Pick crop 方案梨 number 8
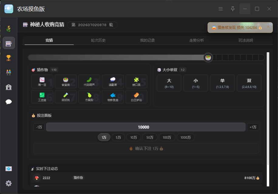This screenshot has height=194, width=278. pyautogui.click(x=89, y=97)
